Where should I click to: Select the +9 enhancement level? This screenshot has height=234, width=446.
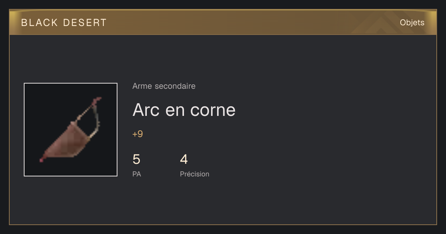138,134
